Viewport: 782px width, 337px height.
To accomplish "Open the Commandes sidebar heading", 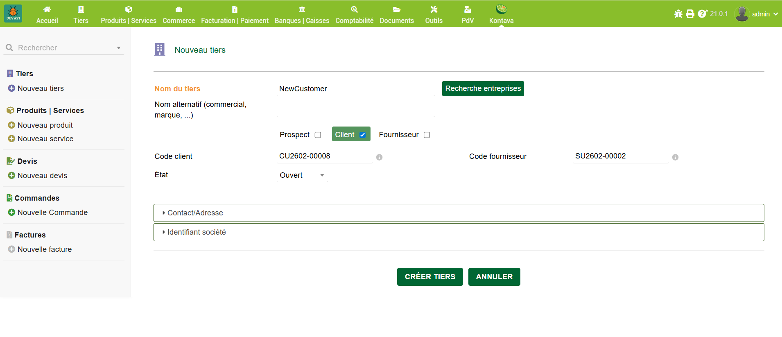I will [37, 198].
